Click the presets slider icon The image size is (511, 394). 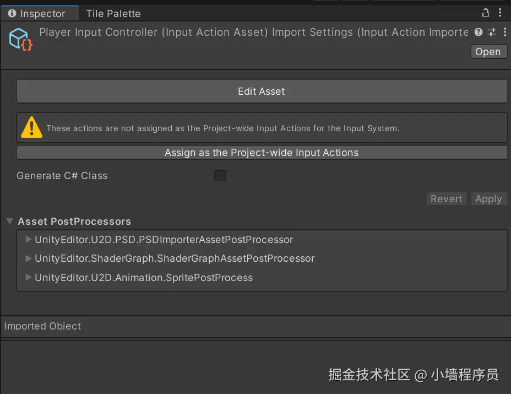point(492,33)
